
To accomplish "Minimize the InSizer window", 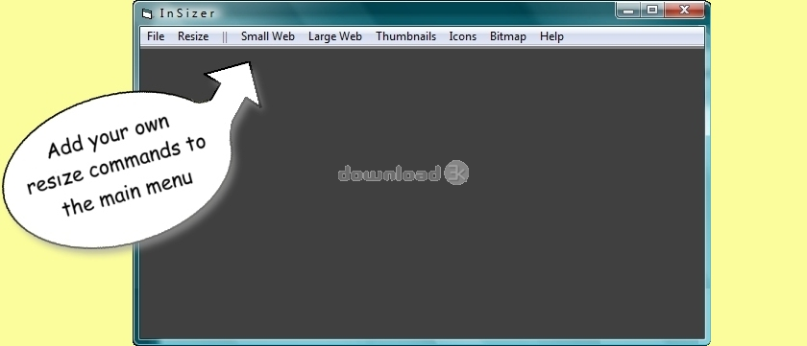I will [628, 10].
